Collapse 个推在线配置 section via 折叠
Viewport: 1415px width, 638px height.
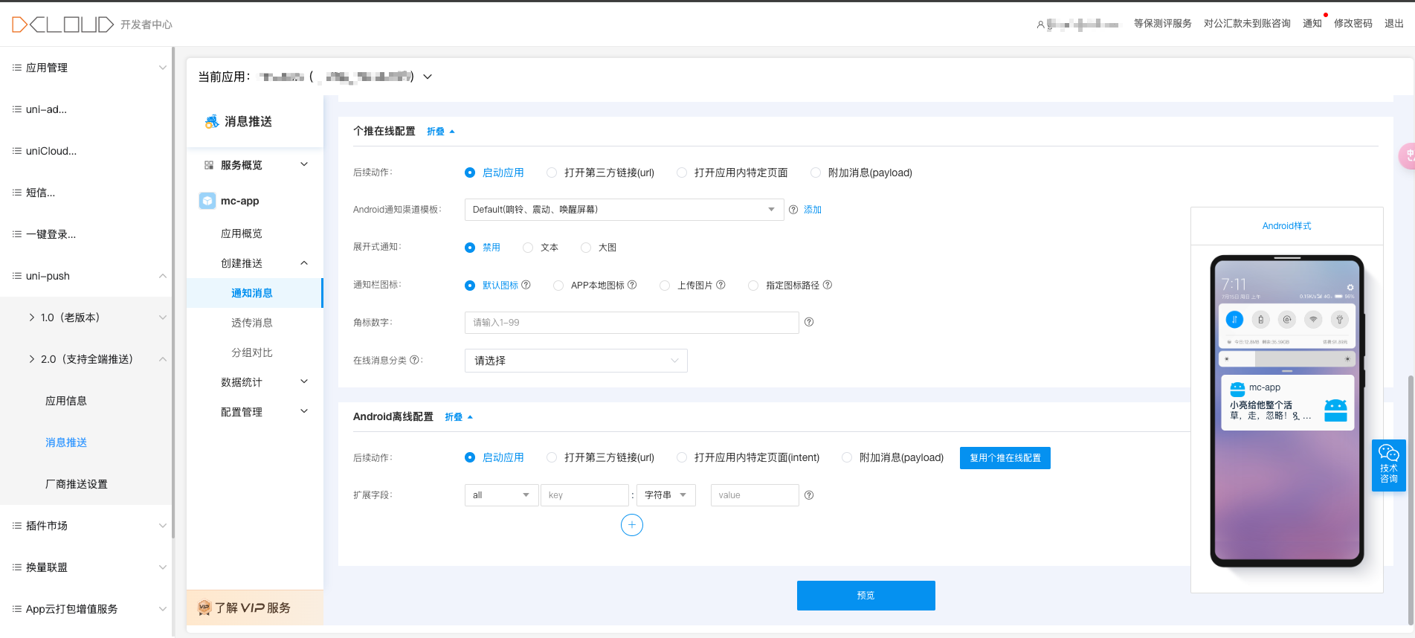tap(440, 132)
